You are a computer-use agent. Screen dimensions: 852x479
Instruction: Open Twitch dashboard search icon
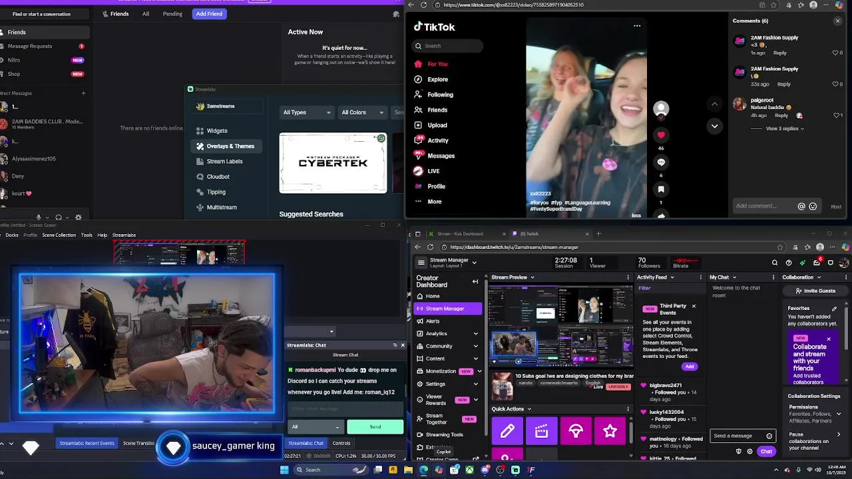775,263
